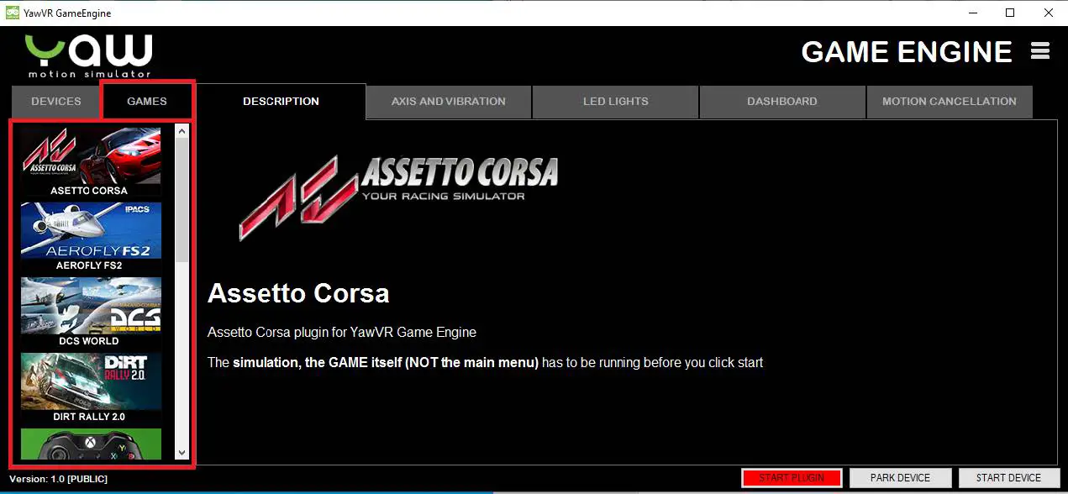The image size is (1068, 494).
Task: Select the Aerofly FS2 game thumbnail
Action: 91,230
